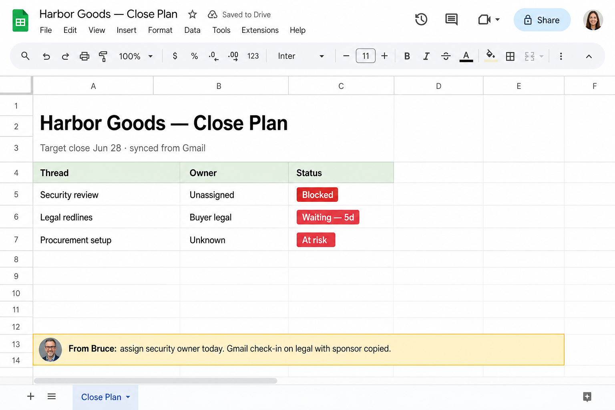This screenshot has height=410, width=615.
Task: Expand the merge cells dropdown arrow
Action: click(x=541, y=56)
